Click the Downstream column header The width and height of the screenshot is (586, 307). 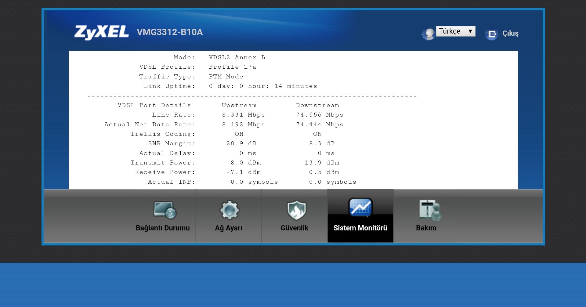click(x=317, y=105)
